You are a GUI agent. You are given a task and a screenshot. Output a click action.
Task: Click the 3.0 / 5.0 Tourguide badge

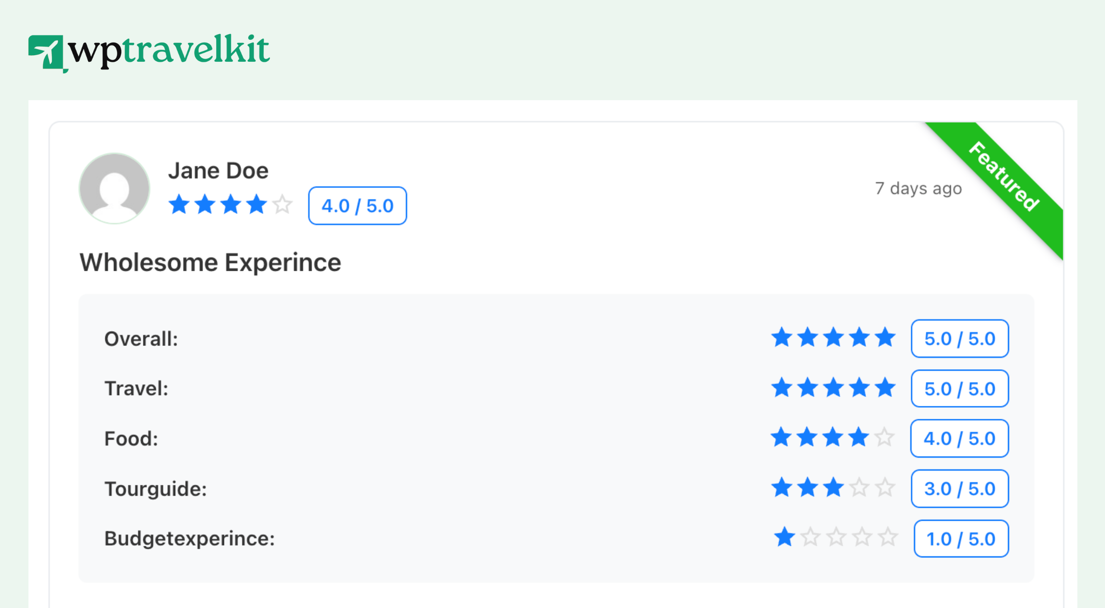[x=959, y=488]
